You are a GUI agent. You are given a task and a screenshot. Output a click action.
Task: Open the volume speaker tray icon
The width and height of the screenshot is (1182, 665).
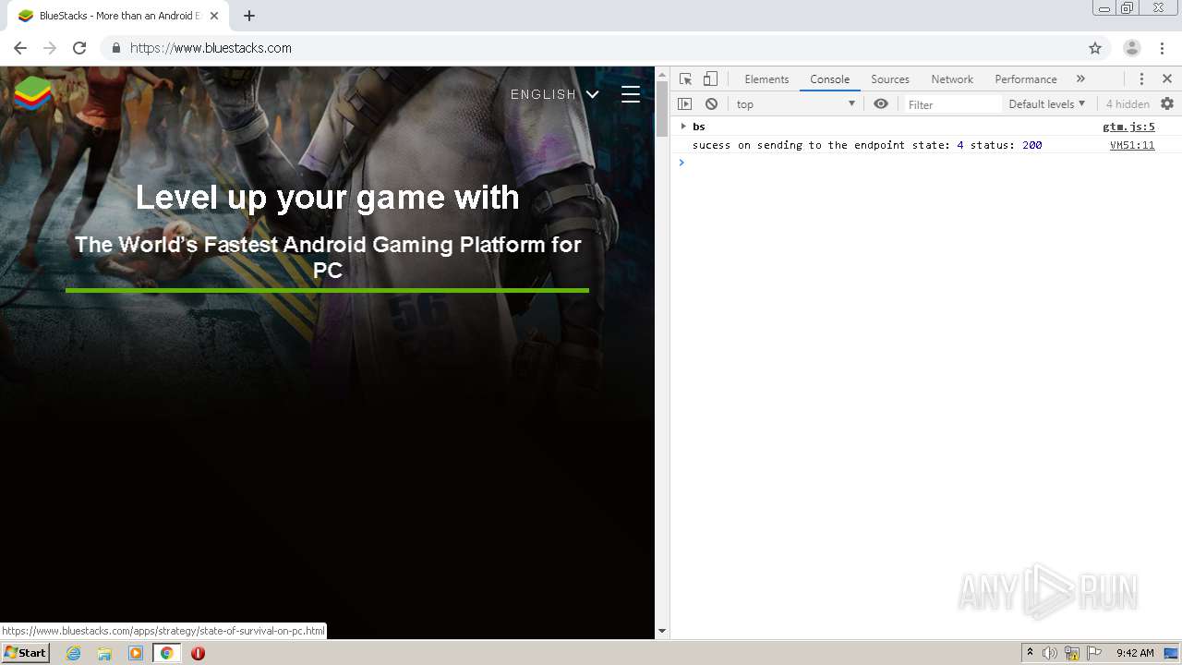(x=1049, y=653)
